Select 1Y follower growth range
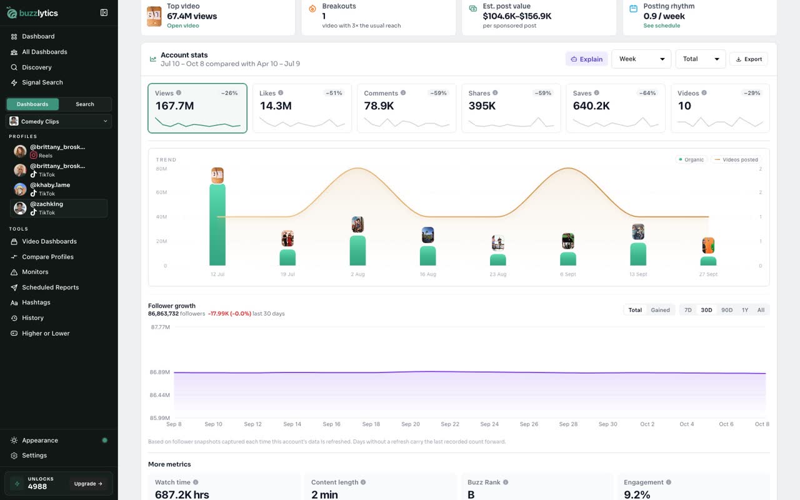The image size is (800, 500). pos(745,310)
